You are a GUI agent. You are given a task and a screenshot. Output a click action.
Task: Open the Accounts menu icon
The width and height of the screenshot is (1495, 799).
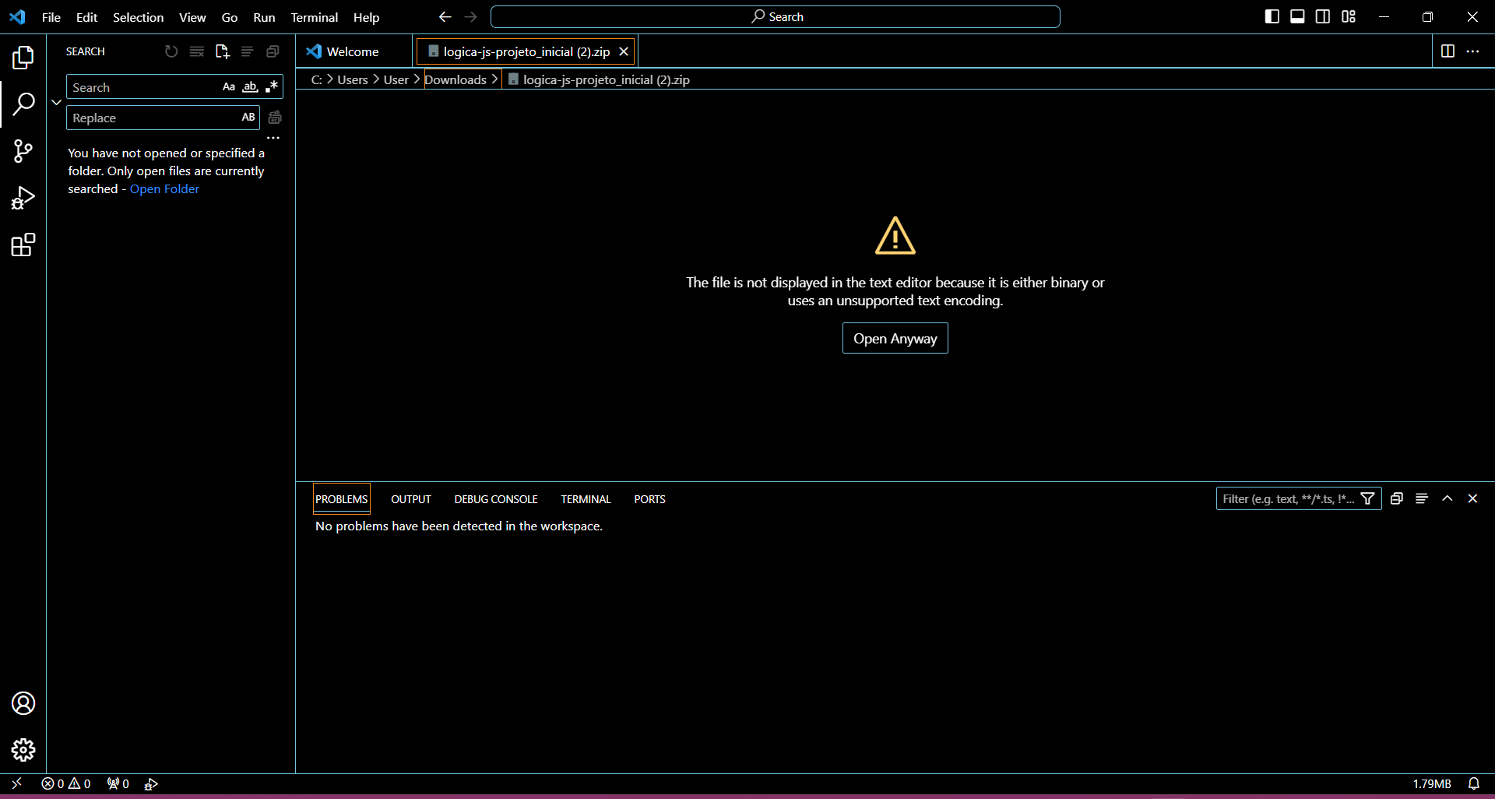click(23, 703)
